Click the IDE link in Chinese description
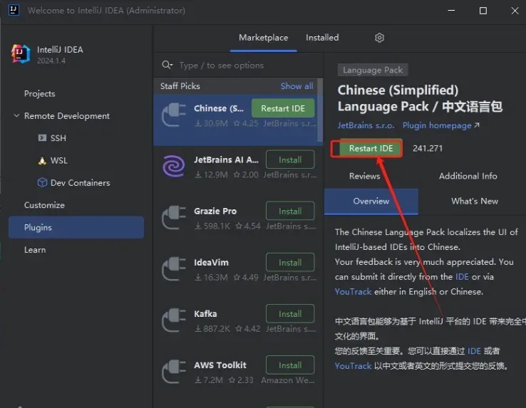 coord(474,351)
